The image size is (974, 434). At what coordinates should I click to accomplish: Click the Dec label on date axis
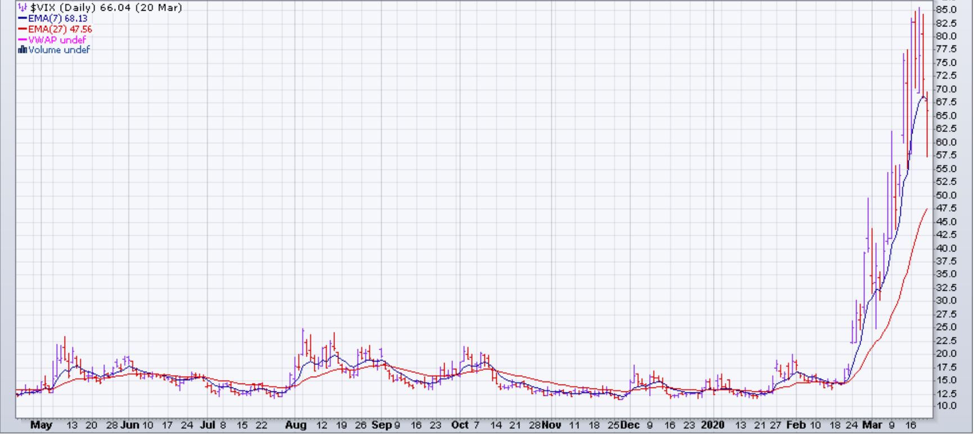point(630,425)
